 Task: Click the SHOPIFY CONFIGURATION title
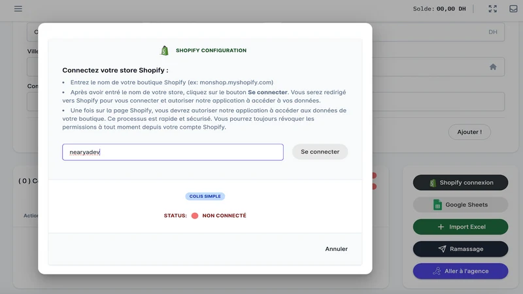click(x=211, y=50)
